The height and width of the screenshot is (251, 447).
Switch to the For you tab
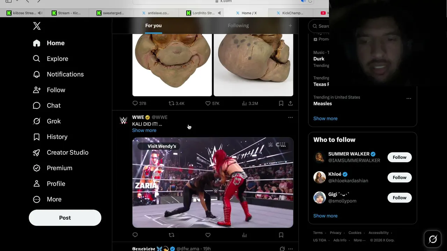[153, 25]
